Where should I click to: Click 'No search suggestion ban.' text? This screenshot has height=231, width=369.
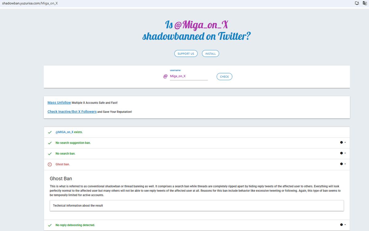point(73,143)
